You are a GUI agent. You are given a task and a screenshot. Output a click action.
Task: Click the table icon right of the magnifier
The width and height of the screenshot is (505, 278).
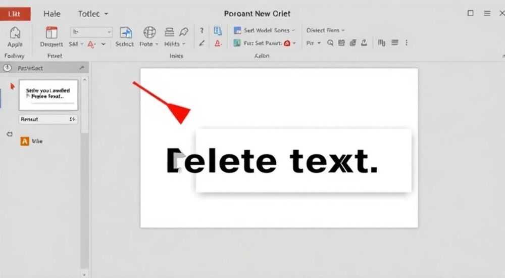click(341, 42)
